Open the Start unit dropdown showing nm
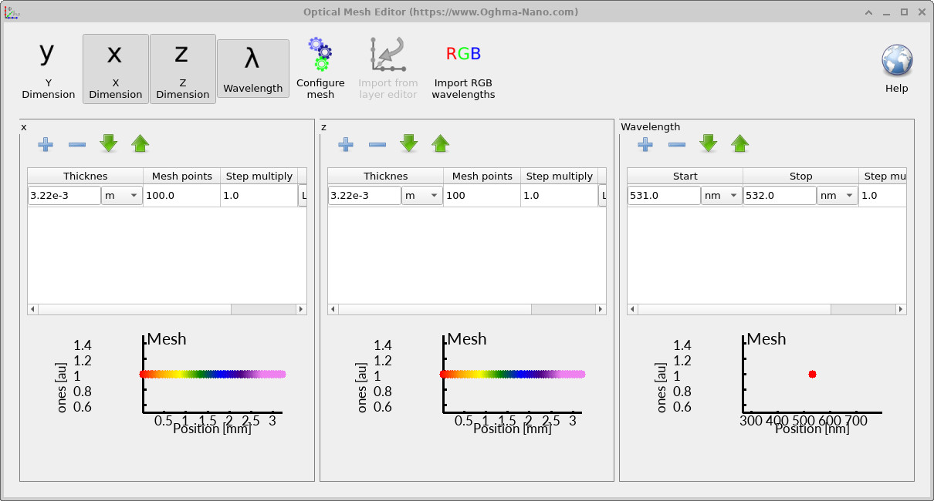Screen dimensions: 934x501 pos(721,195)
